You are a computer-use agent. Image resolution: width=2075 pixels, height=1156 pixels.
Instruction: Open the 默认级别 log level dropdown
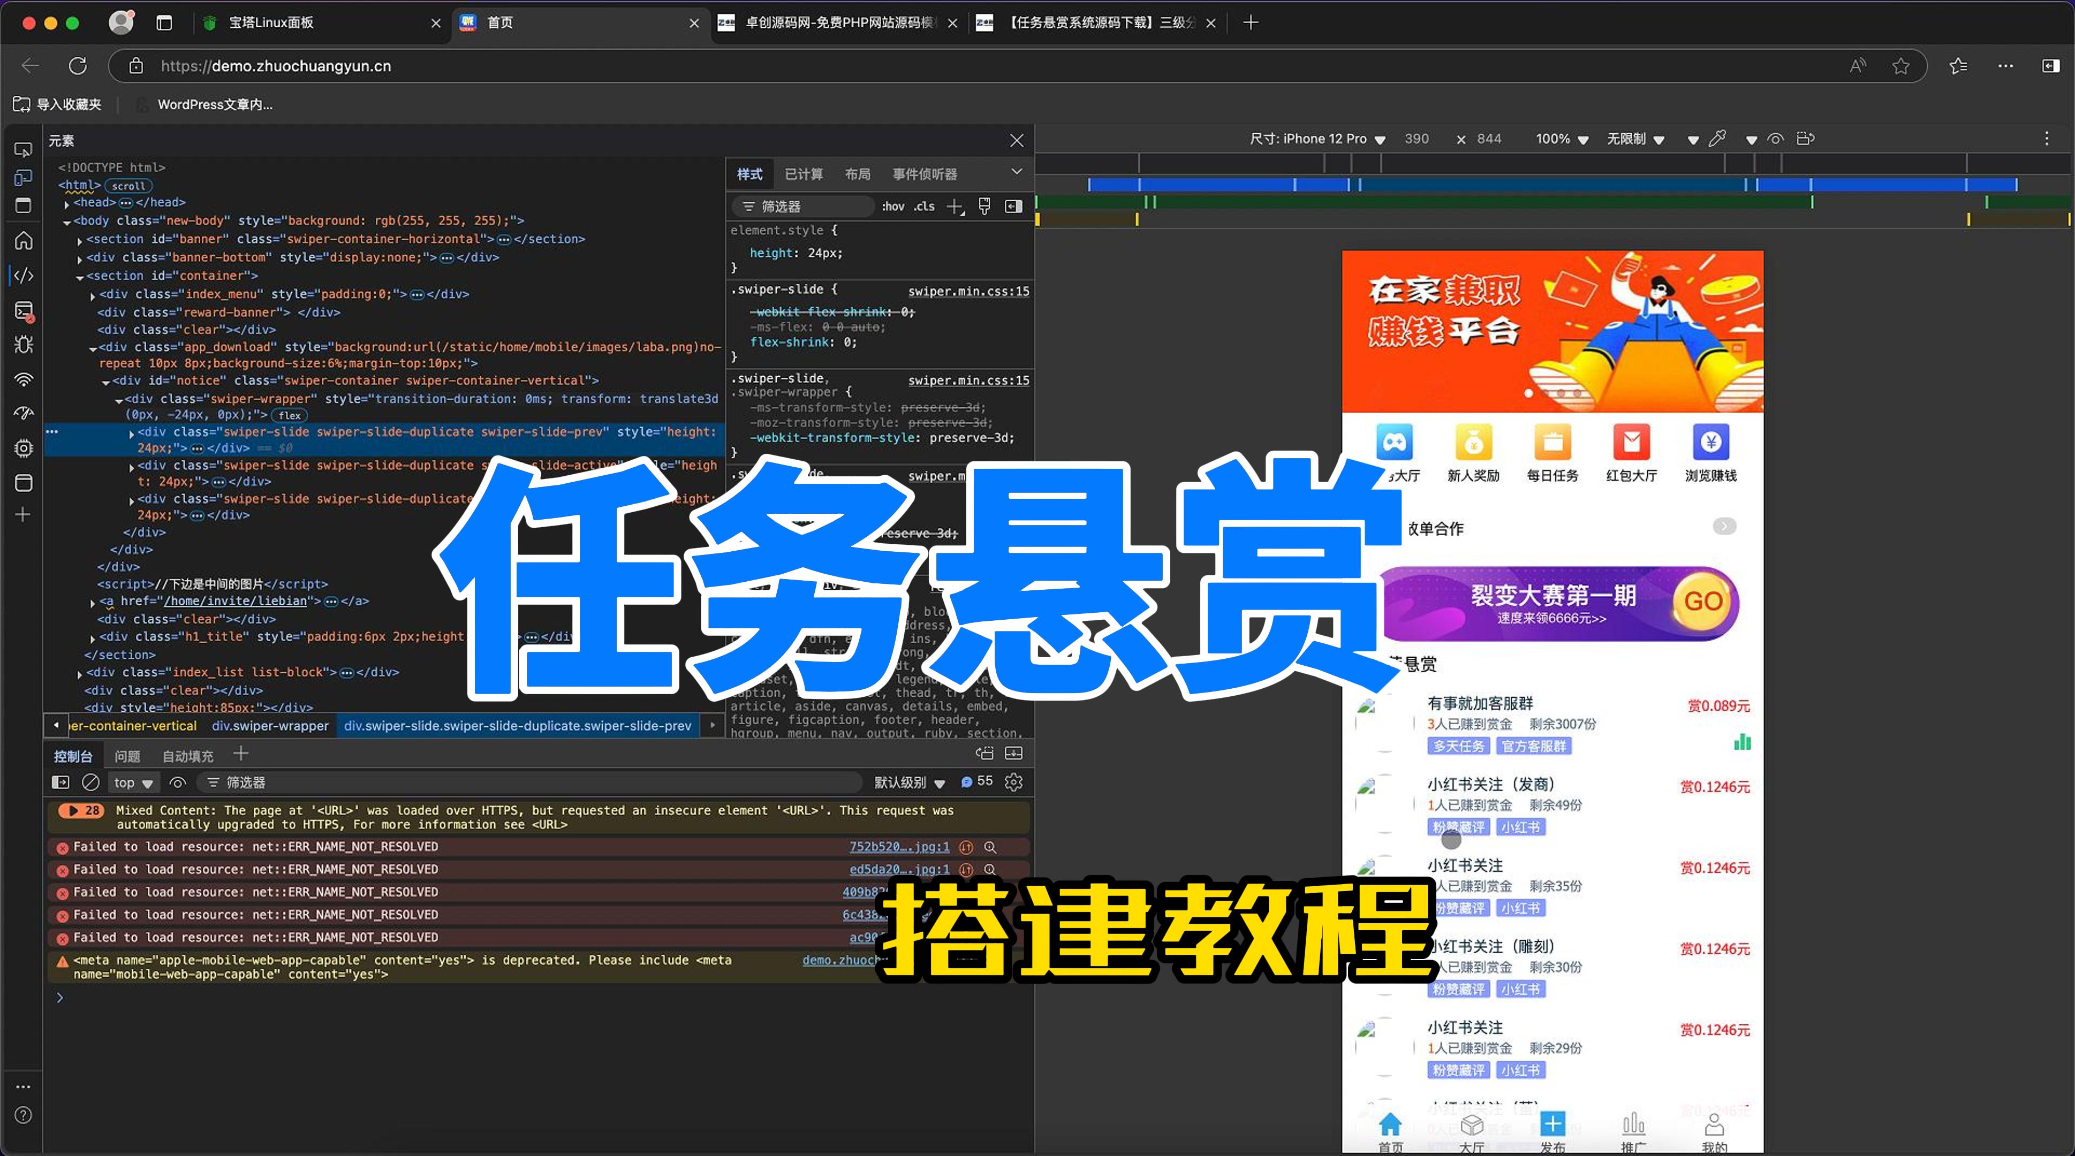tap(910, 782)
